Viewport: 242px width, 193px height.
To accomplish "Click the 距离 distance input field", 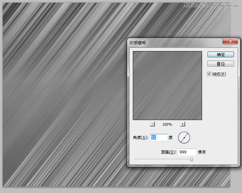I will (x=187, y=152).
